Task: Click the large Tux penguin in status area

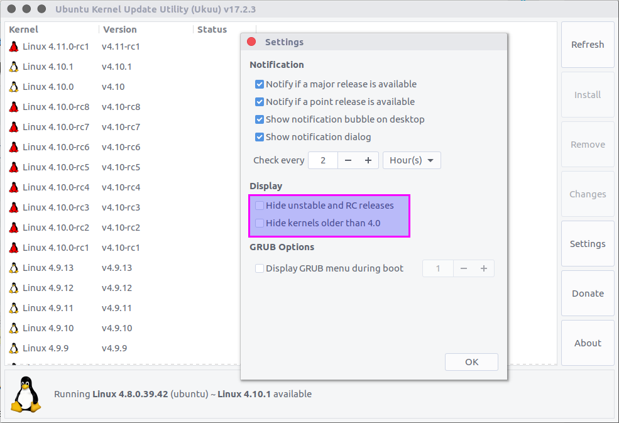Action: 26,395
